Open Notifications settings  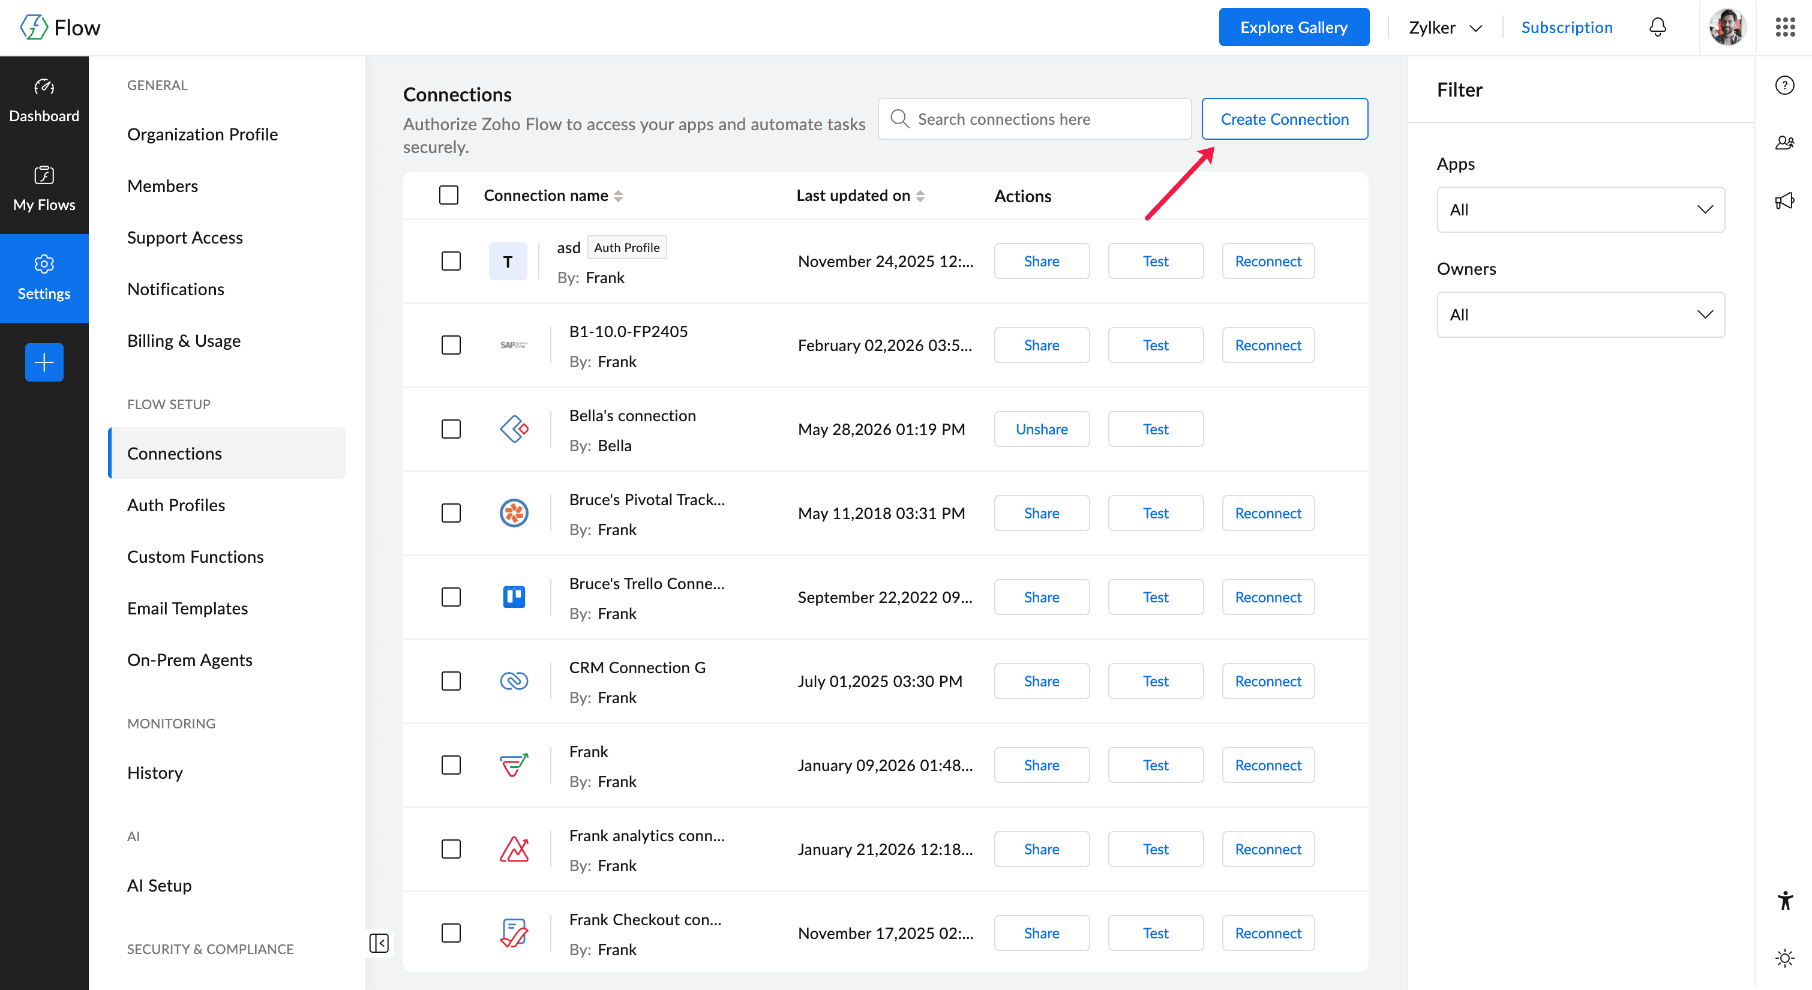coord(176,289)
